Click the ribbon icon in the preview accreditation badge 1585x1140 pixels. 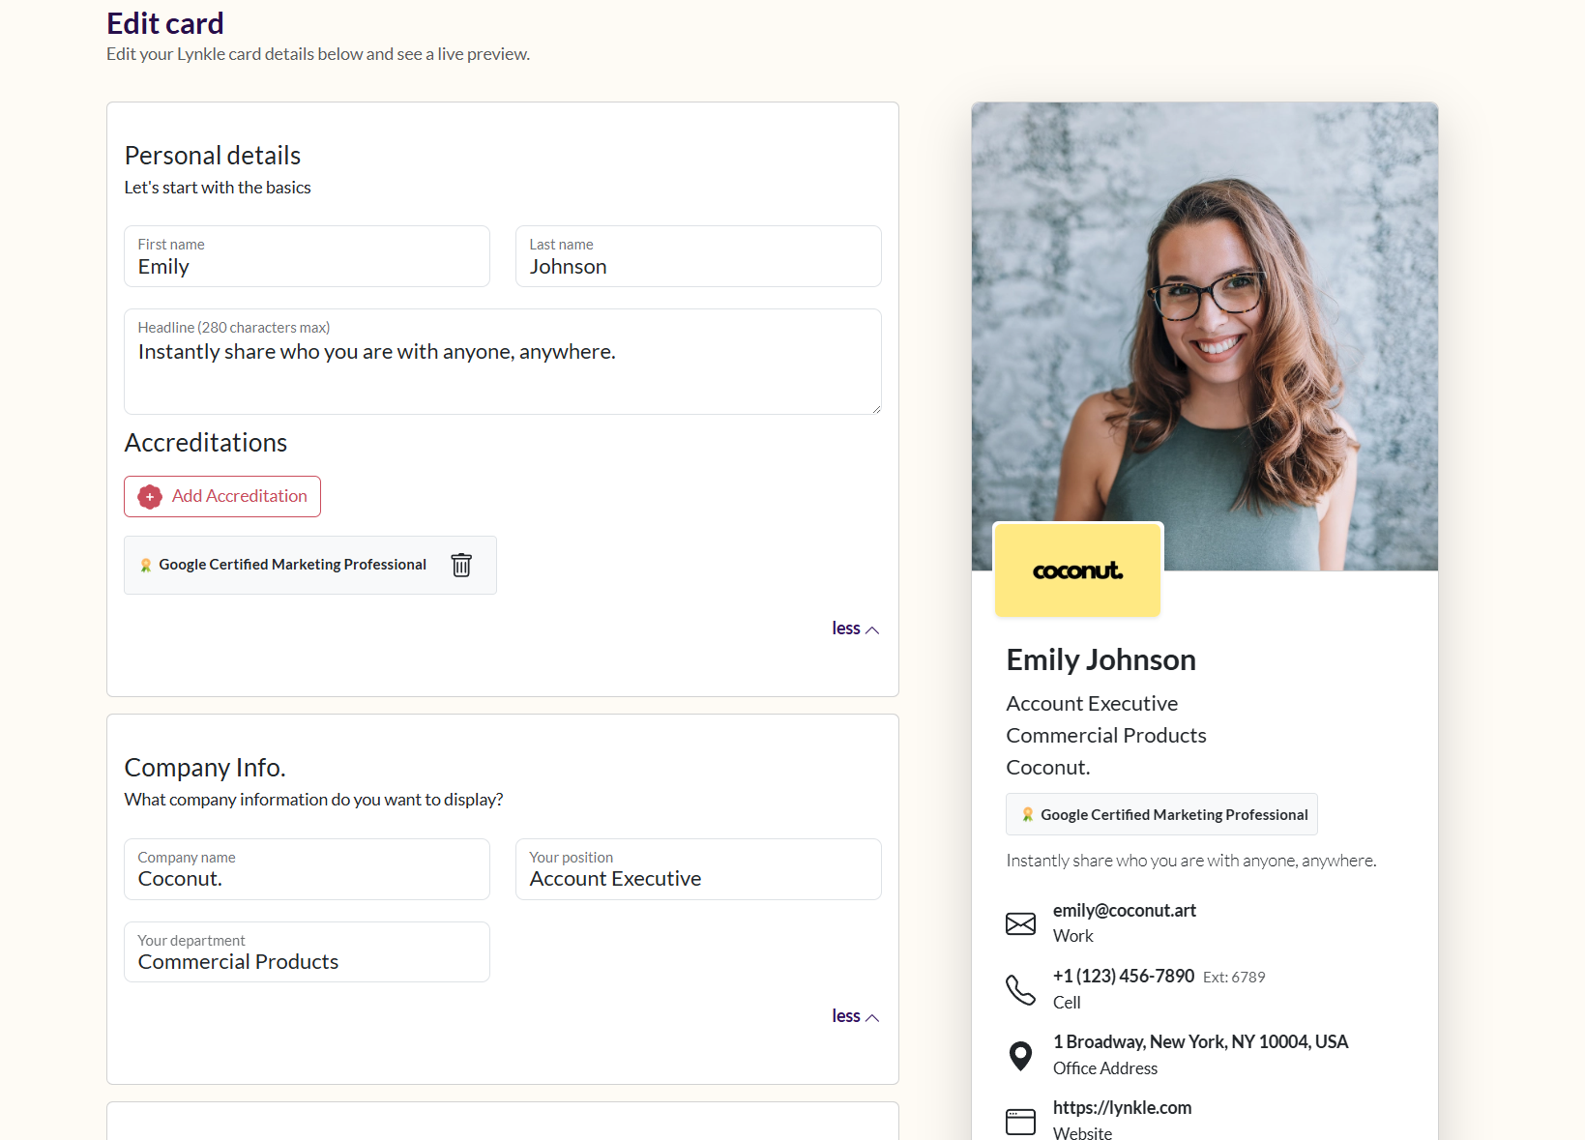tap(1028, 815)
